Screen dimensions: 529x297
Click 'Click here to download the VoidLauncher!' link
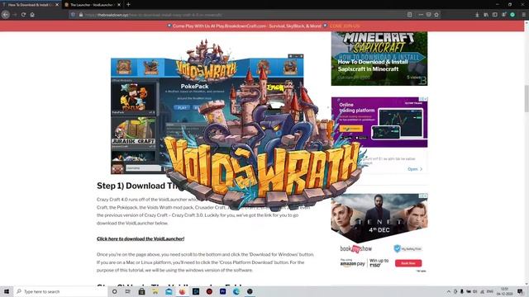pos(141,238)
